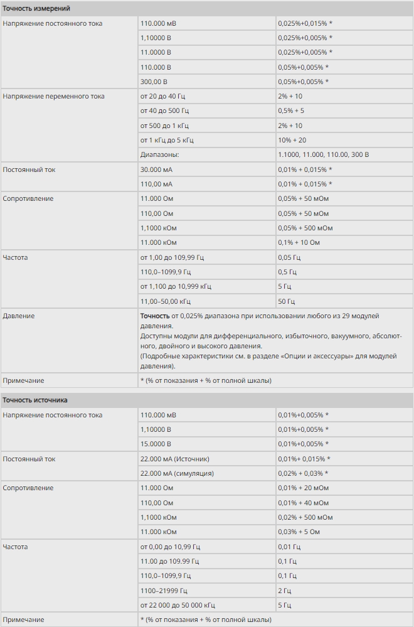The height and width of the screenshot is (627, 414).
Task: Click the 'Давление' row label
Action: 19,316
